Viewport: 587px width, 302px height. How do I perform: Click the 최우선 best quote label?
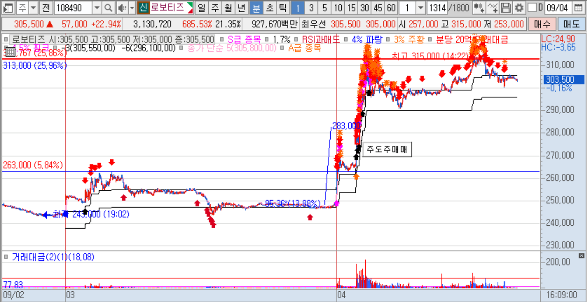pyautogui.click(x=314, y=24)
